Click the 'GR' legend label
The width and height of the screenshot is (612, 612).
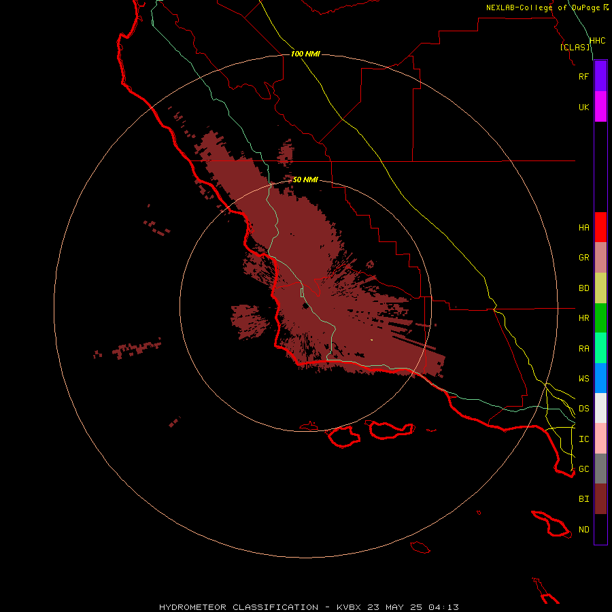(583, 258)
